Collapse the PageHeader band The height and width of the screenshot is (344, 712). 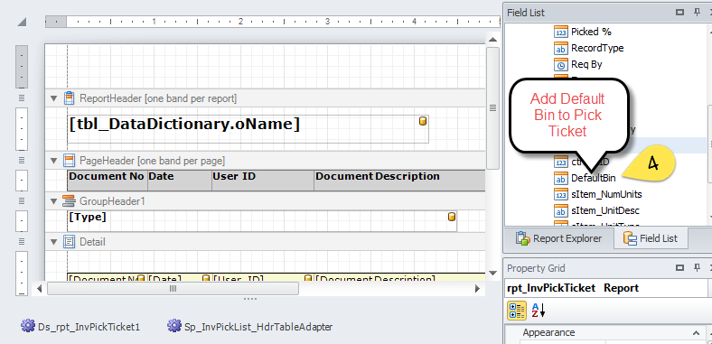(54, 160)
